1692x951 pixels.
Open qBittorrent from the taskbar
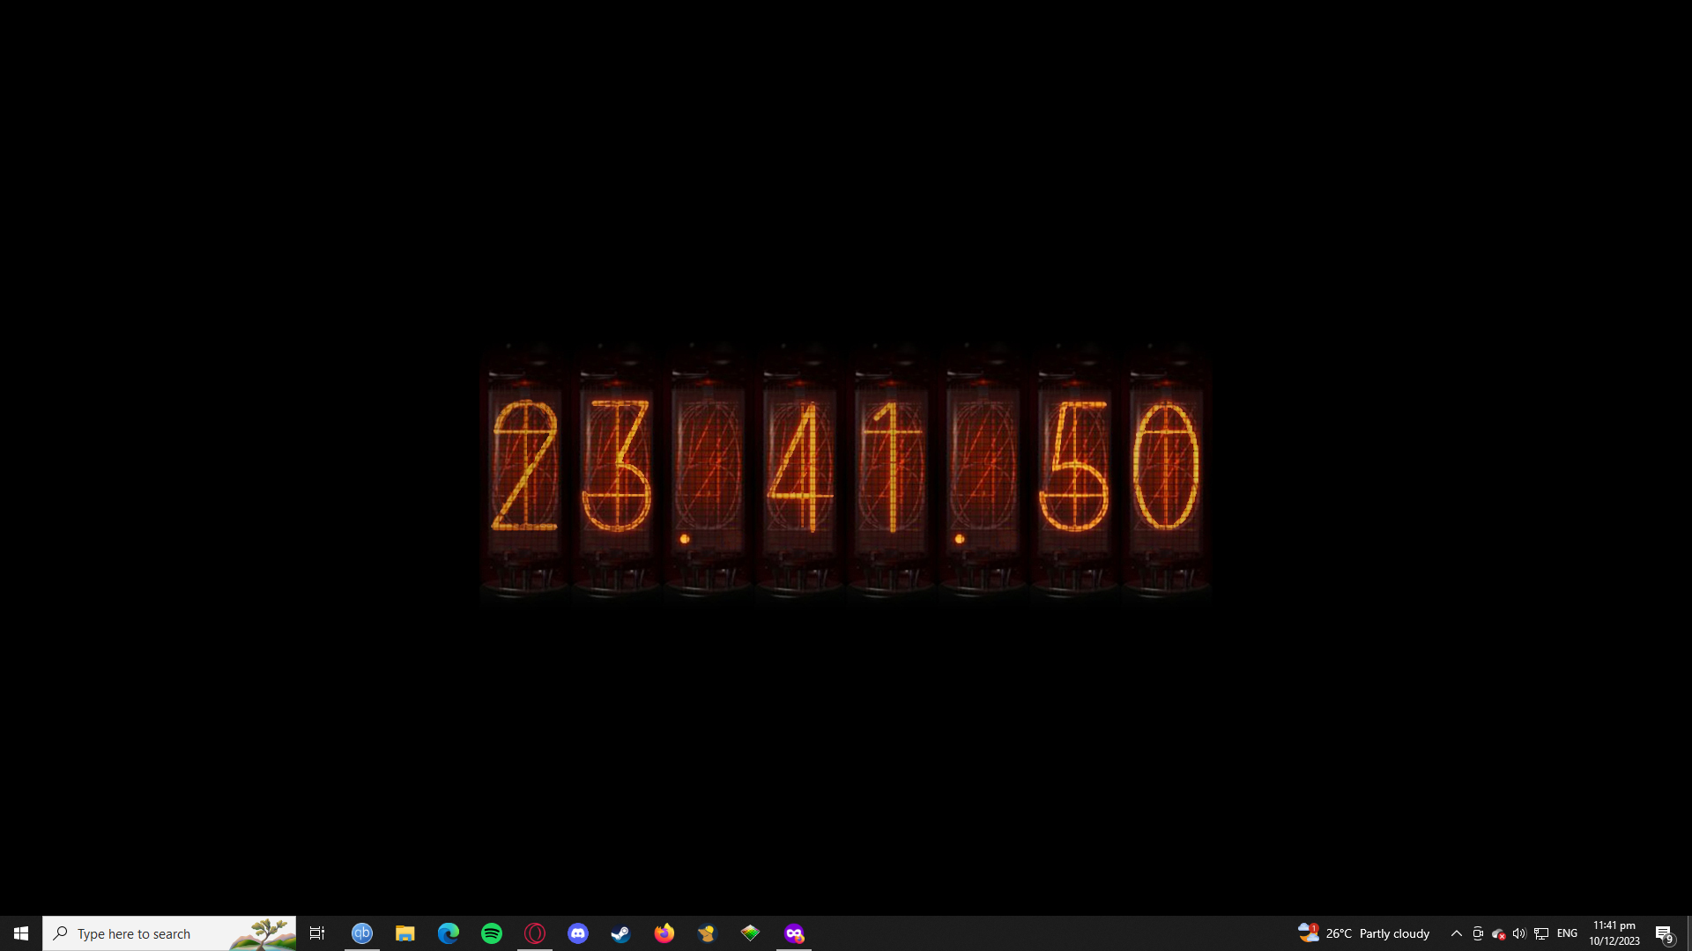point(362,933)
